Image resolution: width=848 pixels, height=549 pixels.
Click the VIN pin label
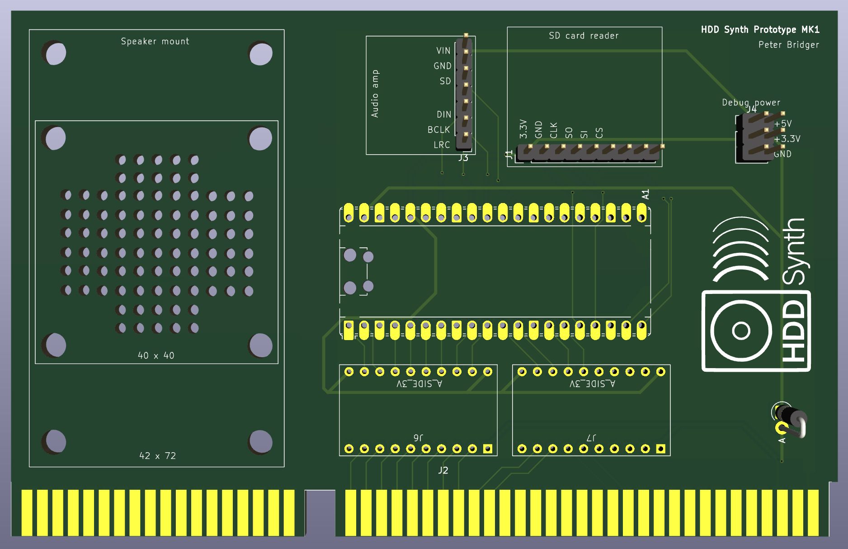(x=443, y=51)
